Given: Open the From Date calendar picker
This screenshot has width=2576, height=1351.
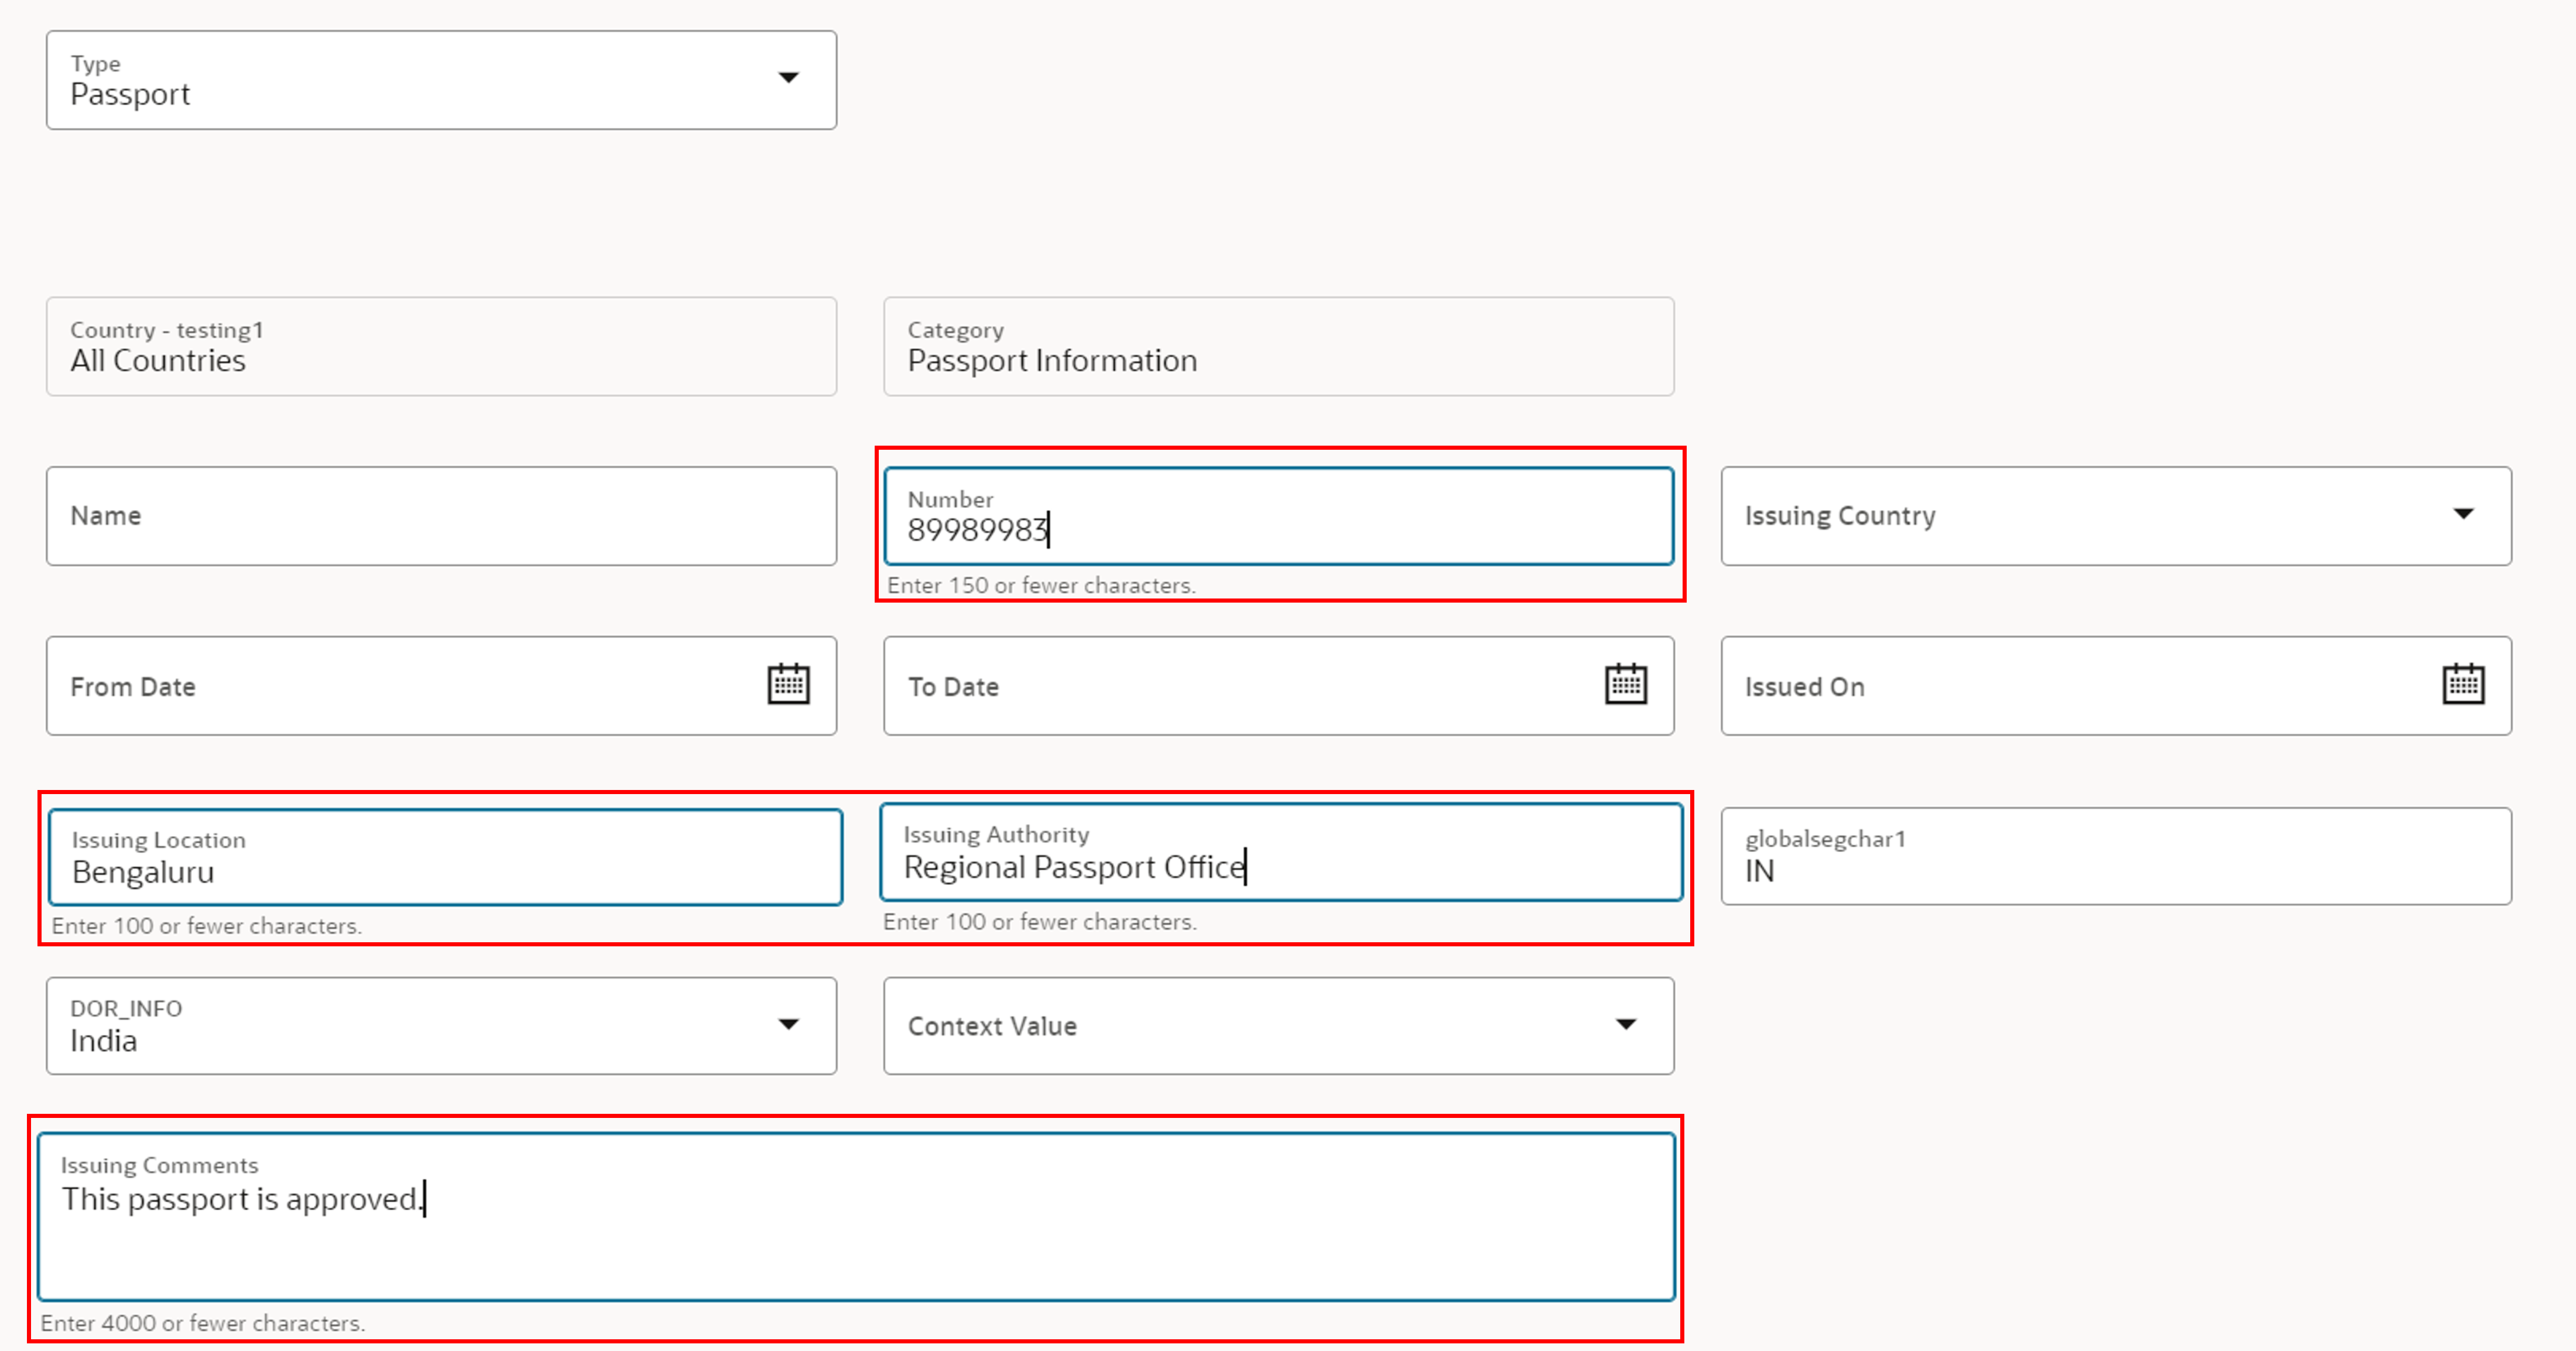Looking at the screenshot, I should click(788, 685).
